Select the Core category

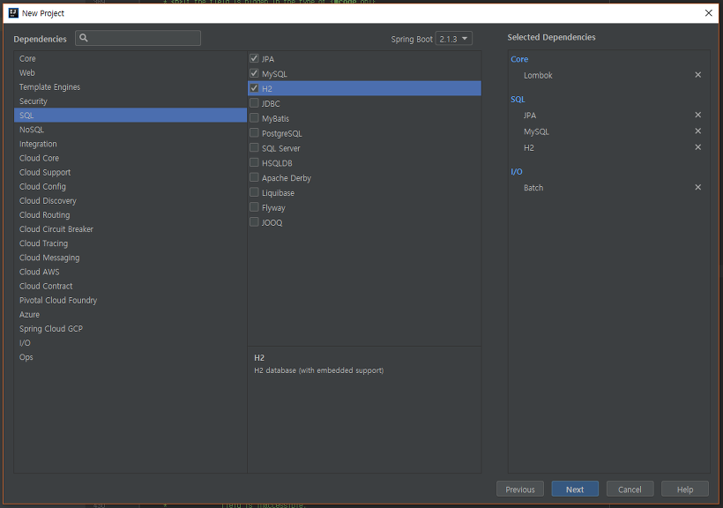click(x=130, y=58)
